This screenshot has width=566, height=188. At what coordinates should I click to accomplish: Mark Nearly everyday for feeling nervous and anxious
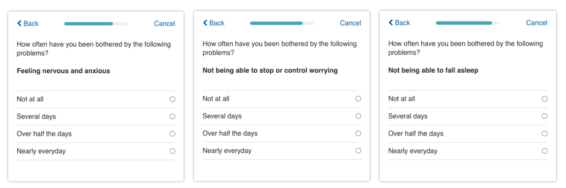click(173, 151)
